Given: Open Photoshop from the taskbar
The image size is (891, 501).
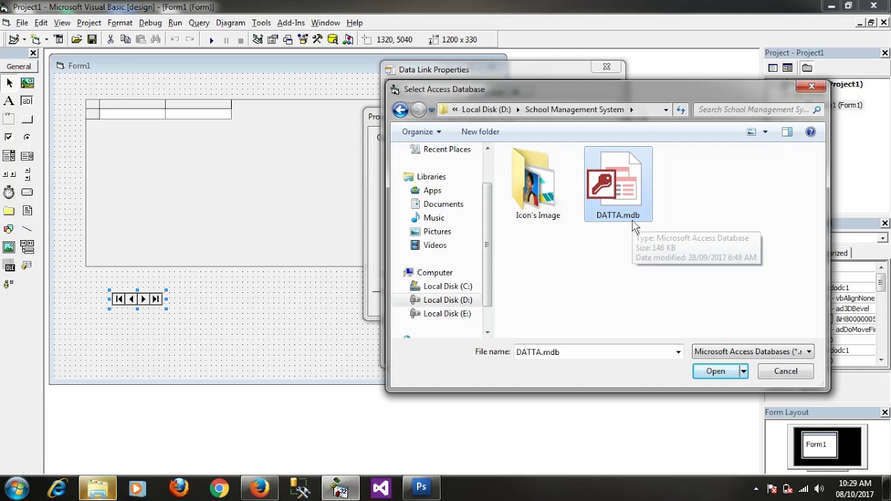Looking at the screenshot, I should (x=420, y=488).
